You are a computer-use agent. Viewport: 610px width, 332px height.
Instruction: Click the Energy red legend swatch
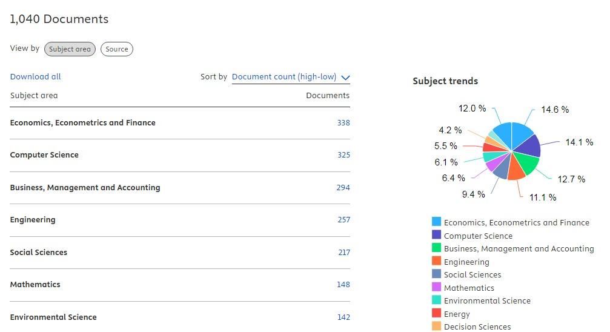pos(437,313)
